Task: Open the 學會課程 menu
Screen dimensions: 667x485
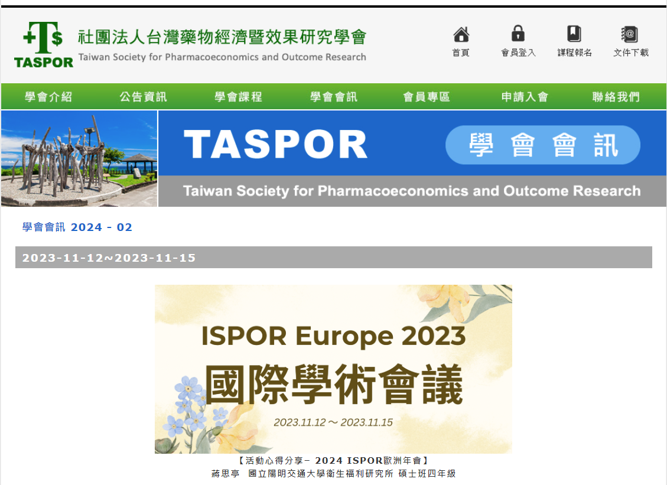Action: coord(238,97)
